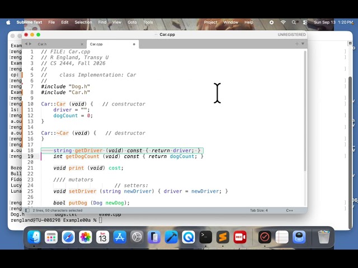
Task: Click the 'getDogCount' function name
Action: click(82, 156)
